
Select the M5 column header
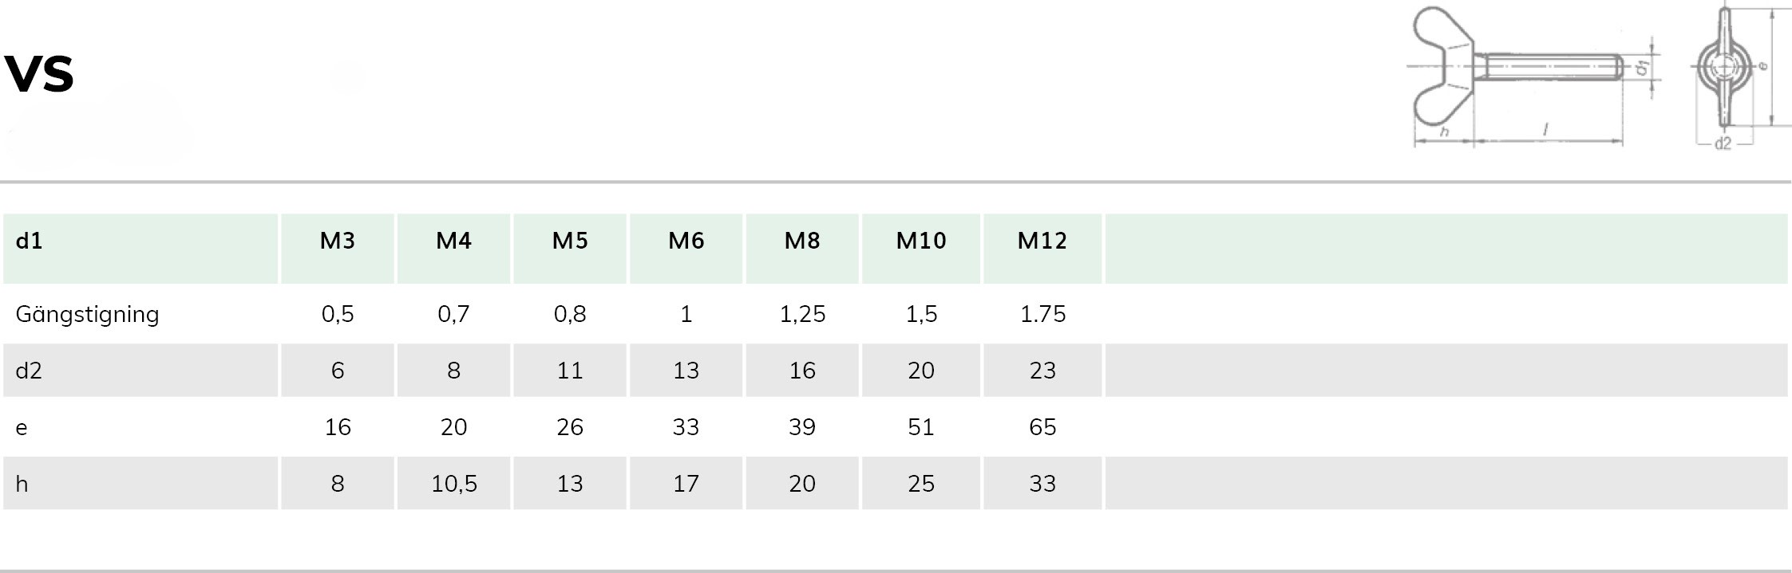[570, 241]
